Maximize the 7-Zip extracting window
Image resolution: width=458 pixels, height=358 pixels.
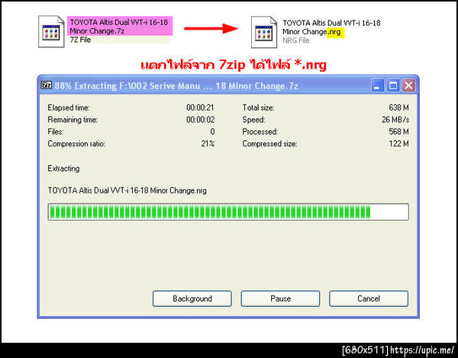coord(393,86)
